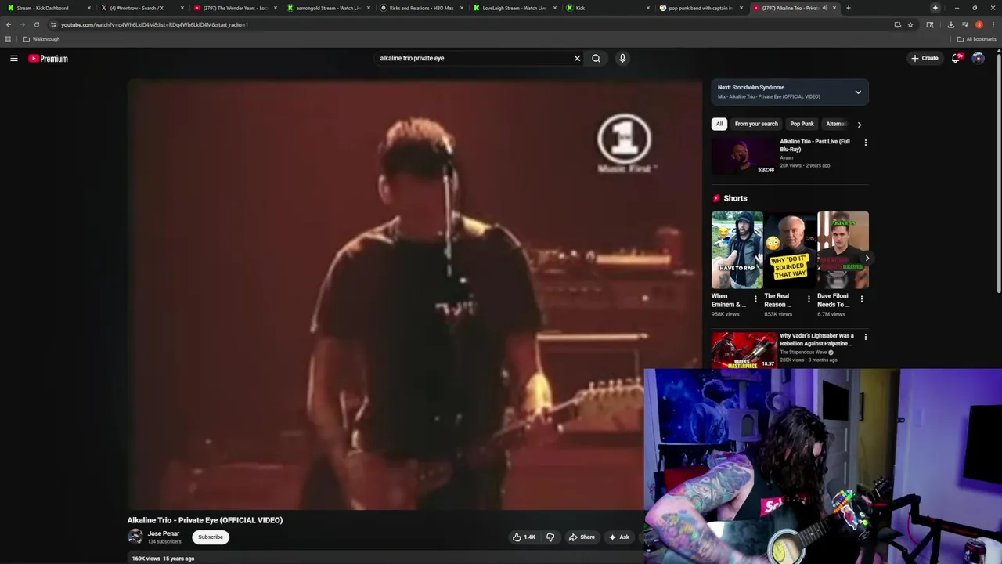Screen dimensions: 1002x564
Task: Open options for Dave Filoni short
Action: click(862, 299)
